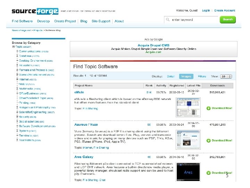This screenshot has height=188, width=250.
Task: Click Acquia.com ad URL
Action: tap(153, 52)
